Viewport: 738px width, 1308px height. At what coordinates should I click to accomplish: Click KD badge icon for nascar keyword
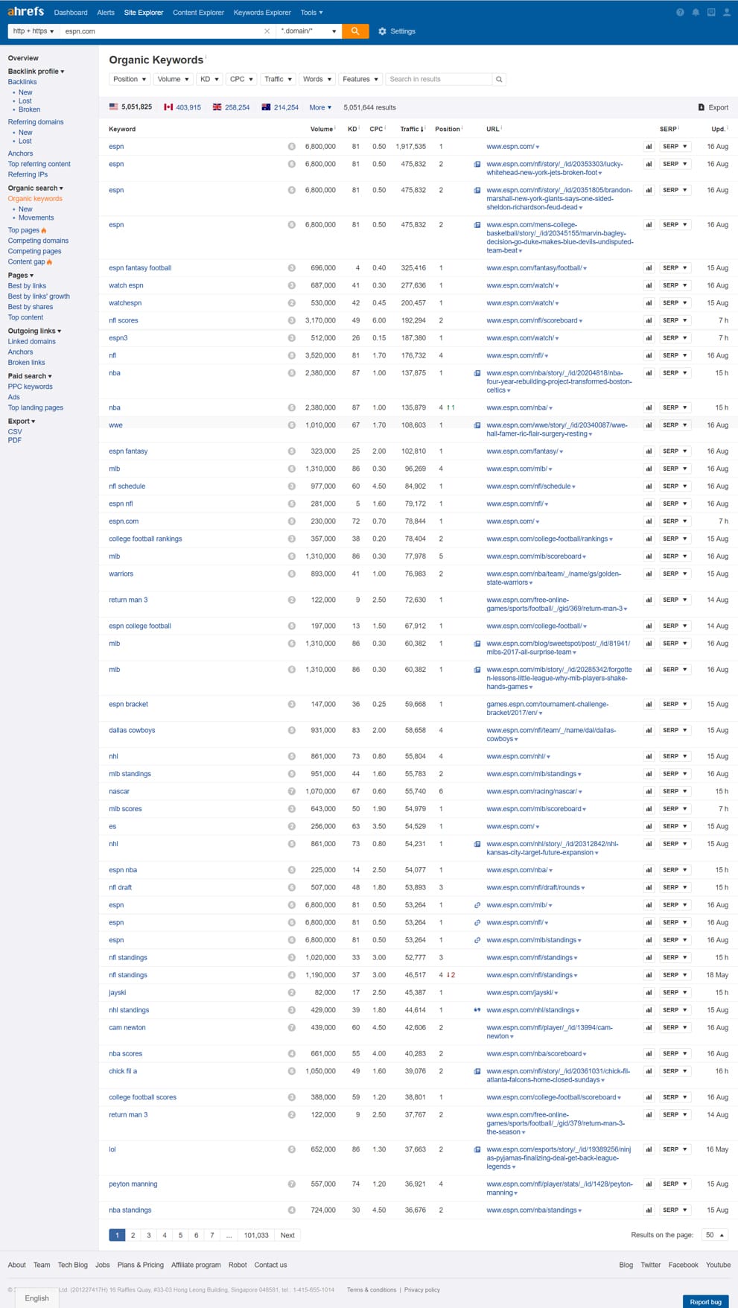pos(292,791)
